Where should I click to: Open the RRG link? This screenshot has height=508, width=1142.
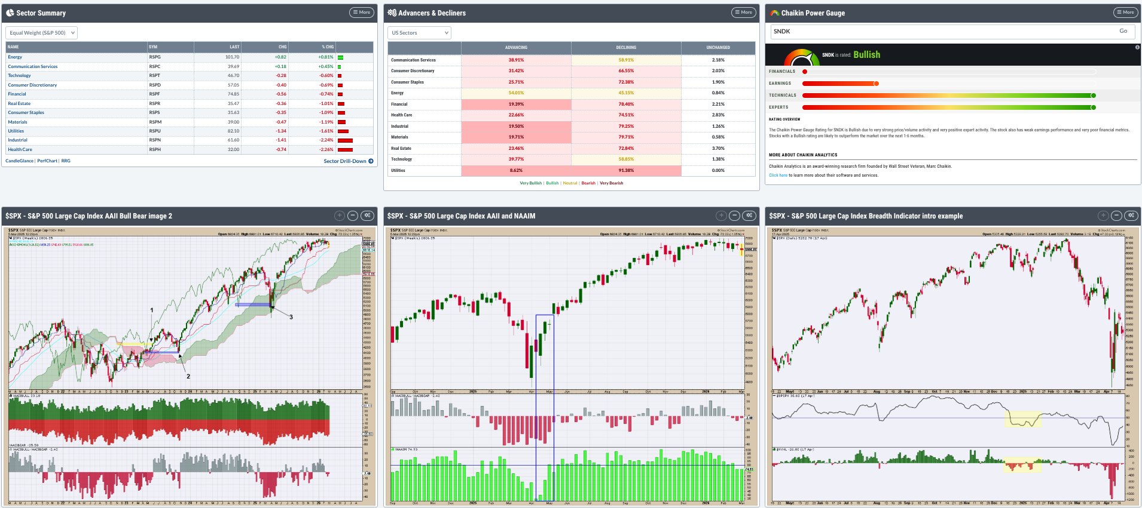coord(66,161)
